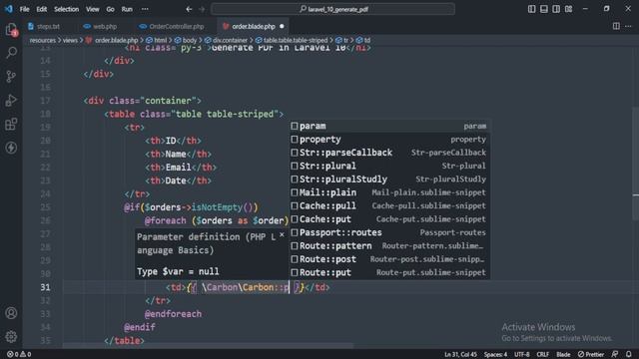Open Customize Layout icon
The height and width of the screenshot is (359, 639).
(x=568, y=9)
